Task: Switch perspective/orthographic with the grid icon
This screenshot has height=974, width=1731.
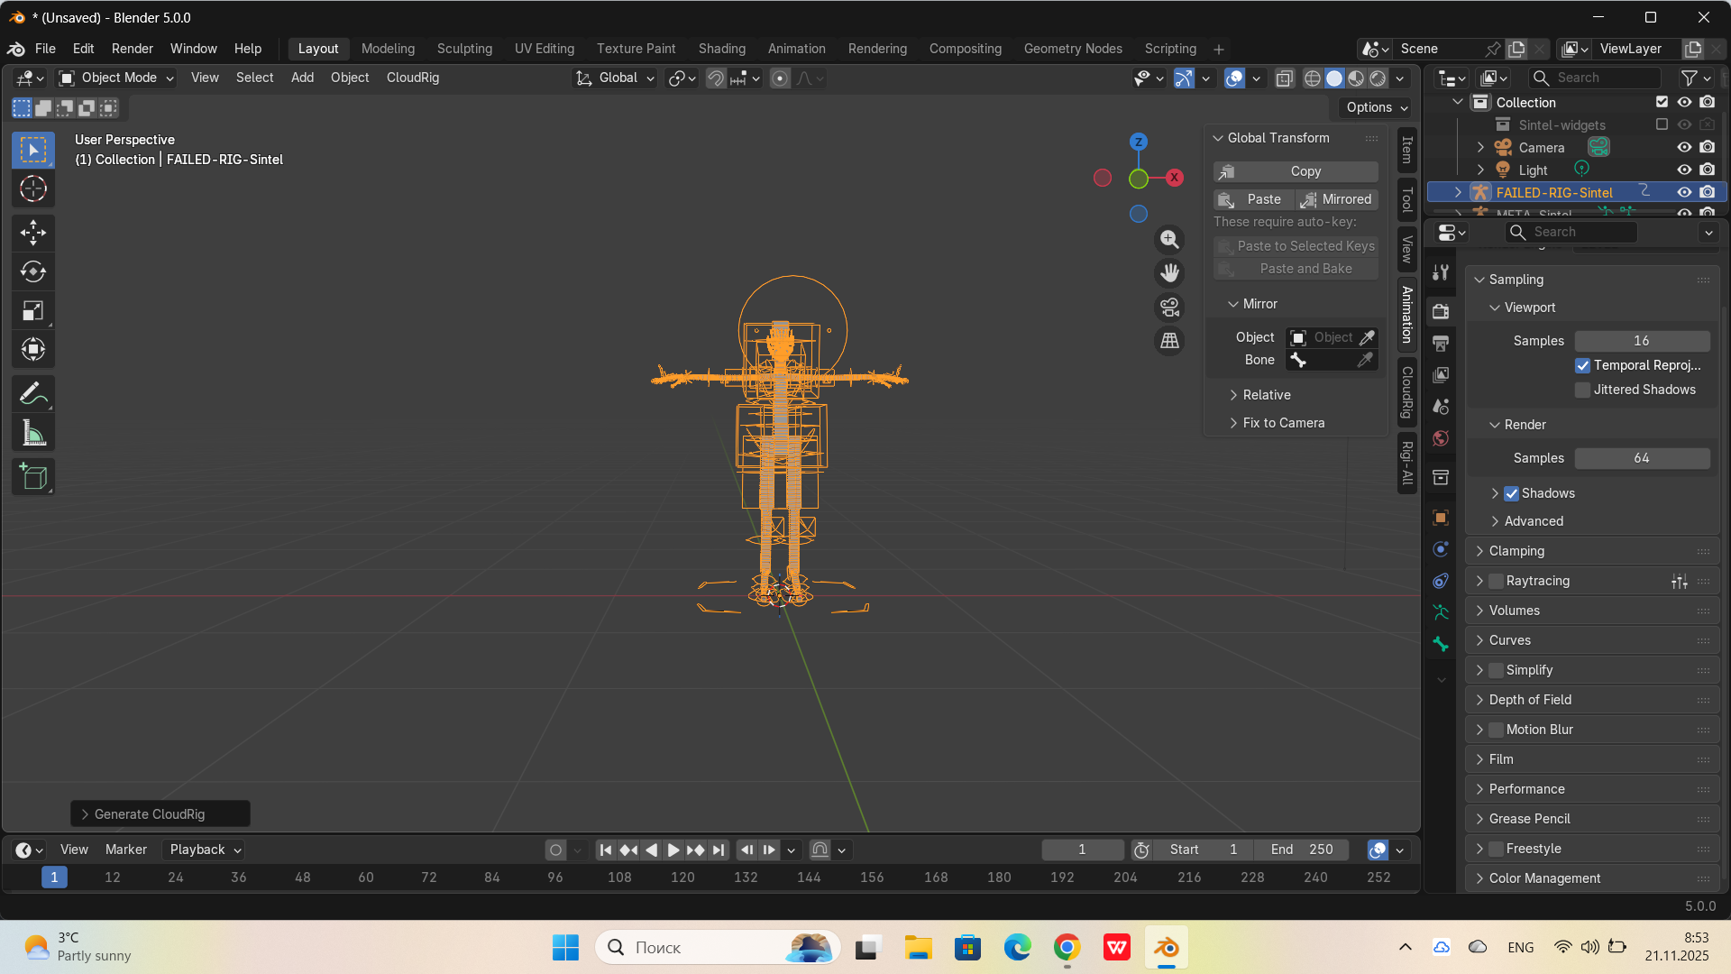Action: 1169,341
